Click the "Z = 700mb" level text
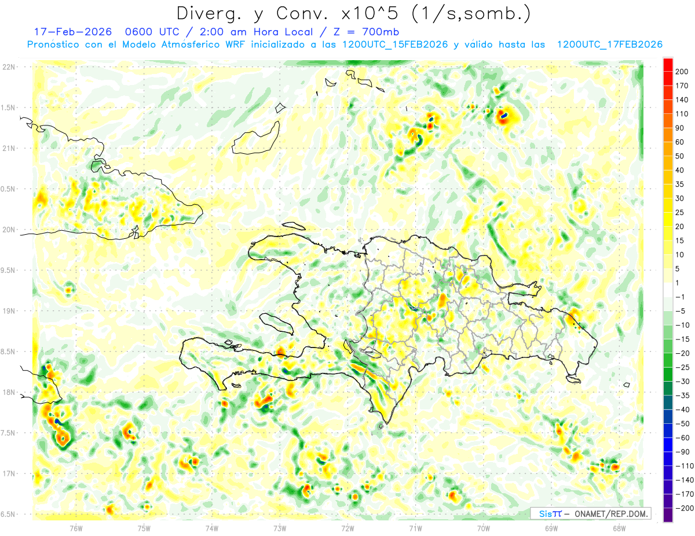Screen dimensions: 695x536 [x=367, y=32]
